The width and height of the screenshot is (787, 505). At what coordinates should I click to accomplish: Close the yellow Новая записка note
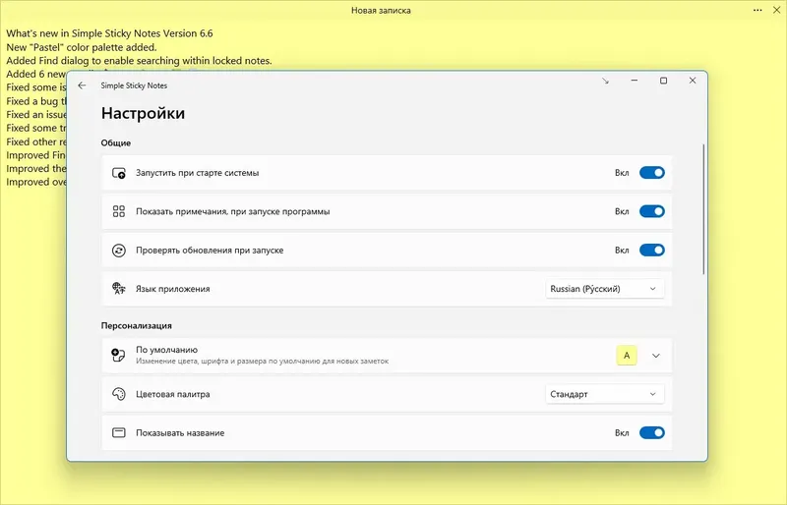pos(776,10)
